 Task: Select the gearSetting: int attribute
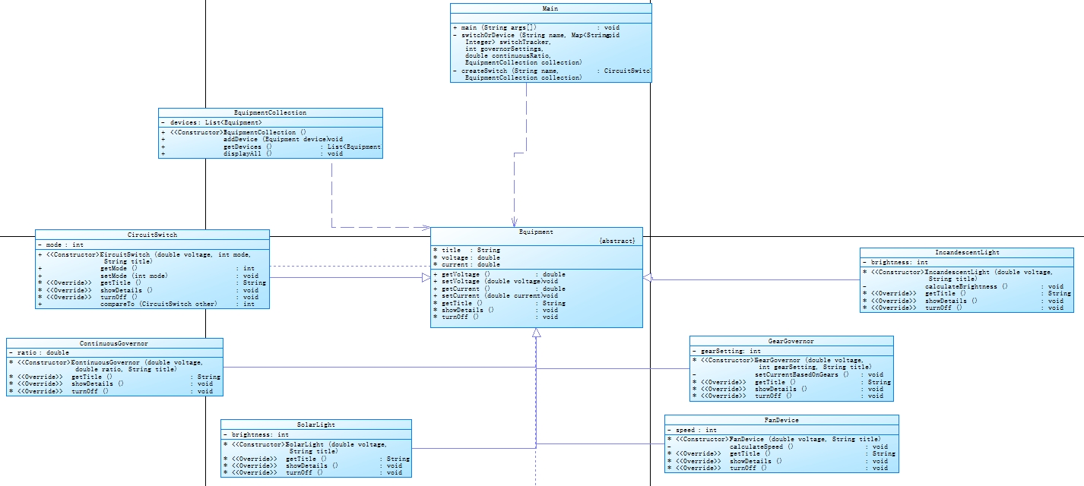727,351
